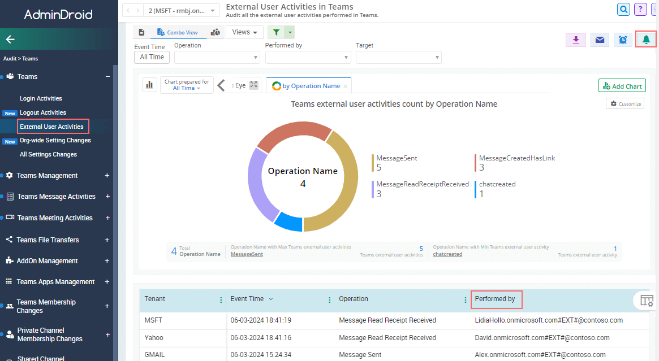Click the Customize button on the chart
Screen dimensions: 659x361
(624, 103)
